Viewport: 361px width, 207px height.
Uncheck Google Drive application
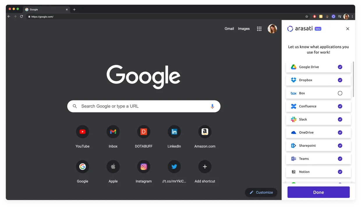340,67
